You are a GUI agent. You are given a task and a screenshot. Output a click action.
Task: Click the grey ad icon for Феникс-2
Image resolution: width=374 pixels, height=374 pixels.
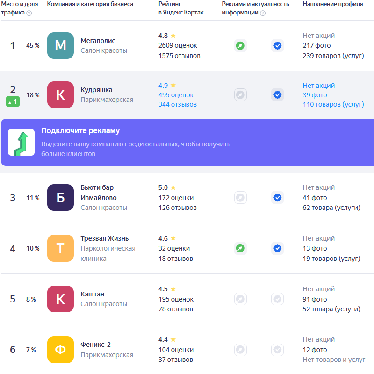240,350
